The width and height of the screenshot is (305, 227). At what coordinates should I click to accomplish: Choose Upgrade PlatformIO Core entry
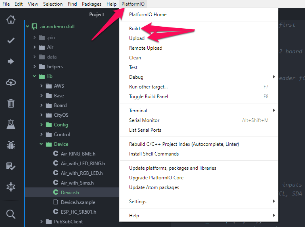pos(198,178)
